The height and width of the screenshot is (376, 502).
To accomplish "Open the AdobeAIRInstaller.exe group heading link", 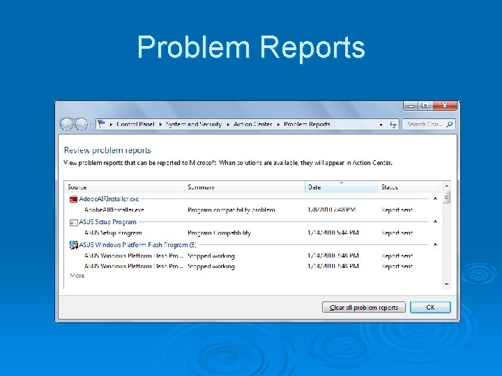I will click(x=109, y=199).
